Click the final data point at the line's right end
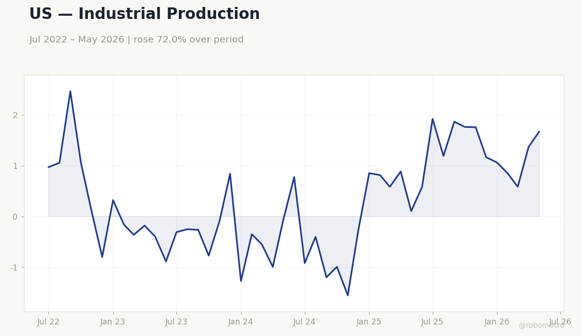The image size is (582, 336). click(x=539, y=132)
